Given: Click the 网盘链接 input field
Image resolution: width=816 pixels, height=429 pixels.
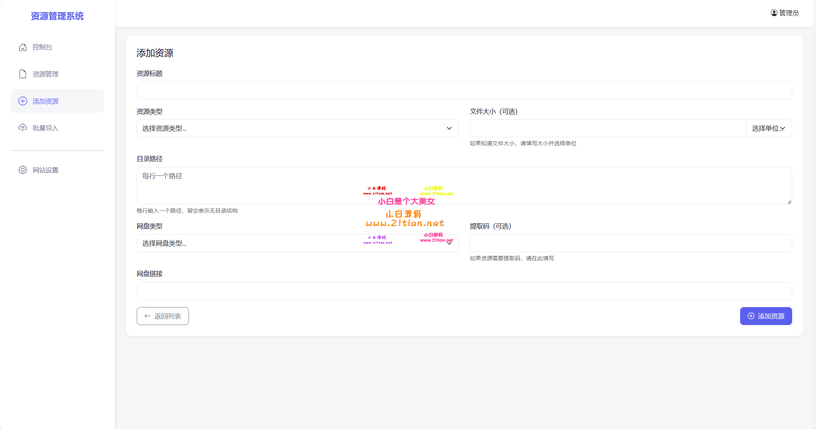Looking at the screenshot, I should (x=464, y=291).
